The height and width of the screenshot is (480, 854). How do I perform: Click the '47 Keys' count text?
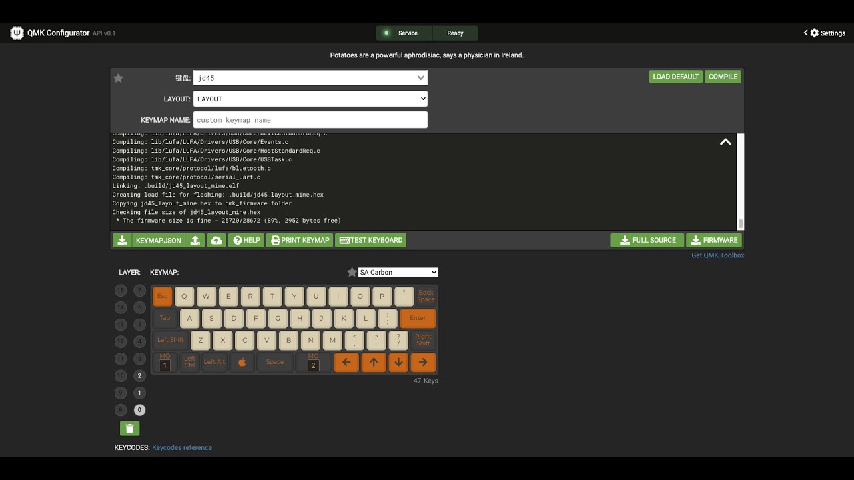426,381
